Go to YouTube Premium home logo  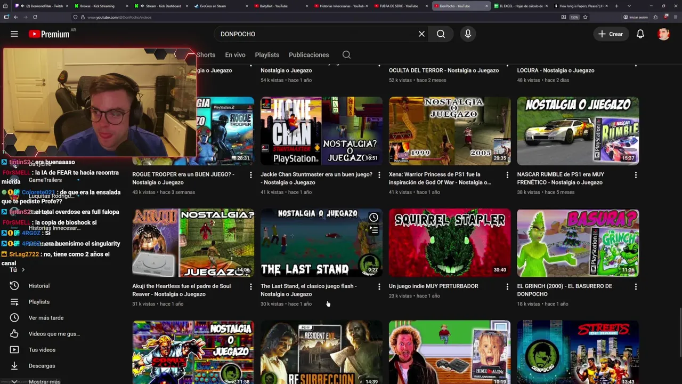click(x=49, y=34)
